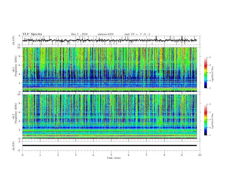Click the "VLF Spectra" plot title
The width and height of the screenshot is (225, 174).
(x=32, y=34)
